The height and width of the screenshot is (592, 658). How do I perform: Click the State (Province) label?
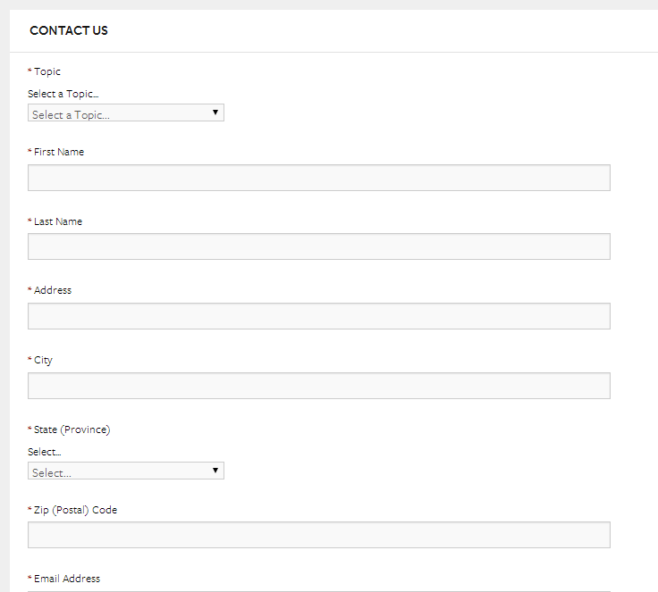tap(72, 429)
